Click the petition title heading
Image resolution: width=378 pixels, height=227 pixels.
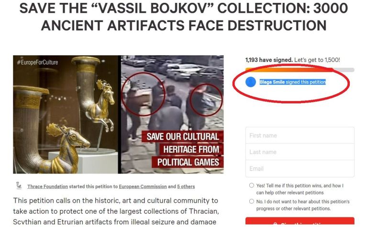[184, 17]
